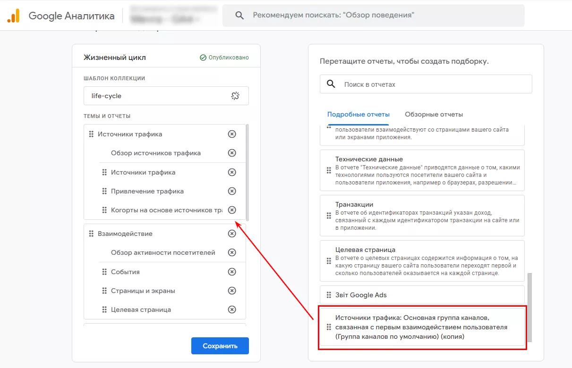Remove the События report with its X icon
This screenshot has height=368, width=572.
click(232, 272)
